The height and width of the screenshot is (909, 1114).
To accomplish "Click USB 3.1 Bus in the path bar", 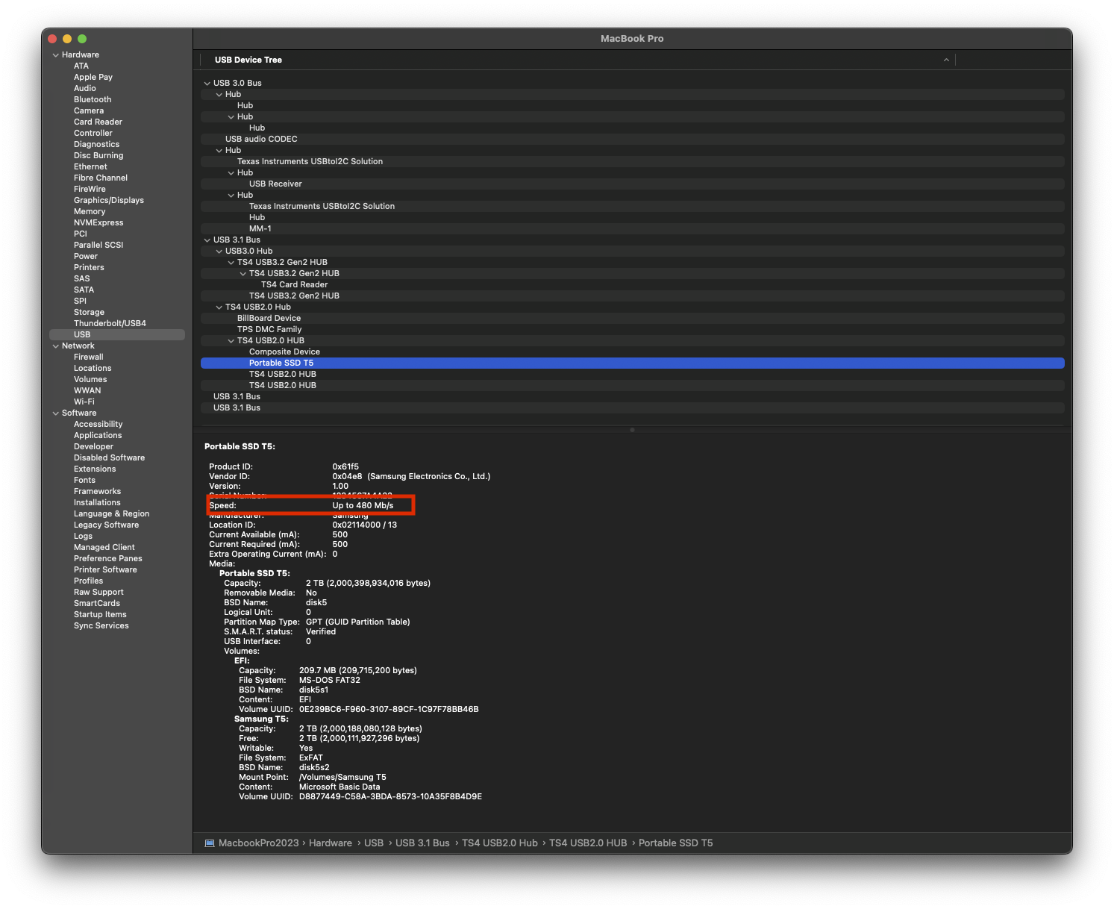I will coord(422,843).
